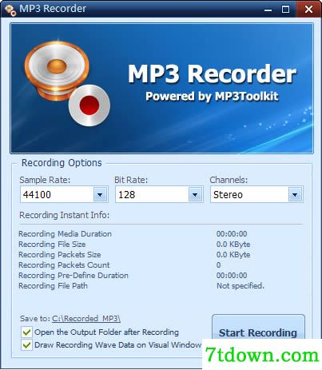Click the orange speaker logo in banner
The image size is (322, 370).
coord(57,70)
